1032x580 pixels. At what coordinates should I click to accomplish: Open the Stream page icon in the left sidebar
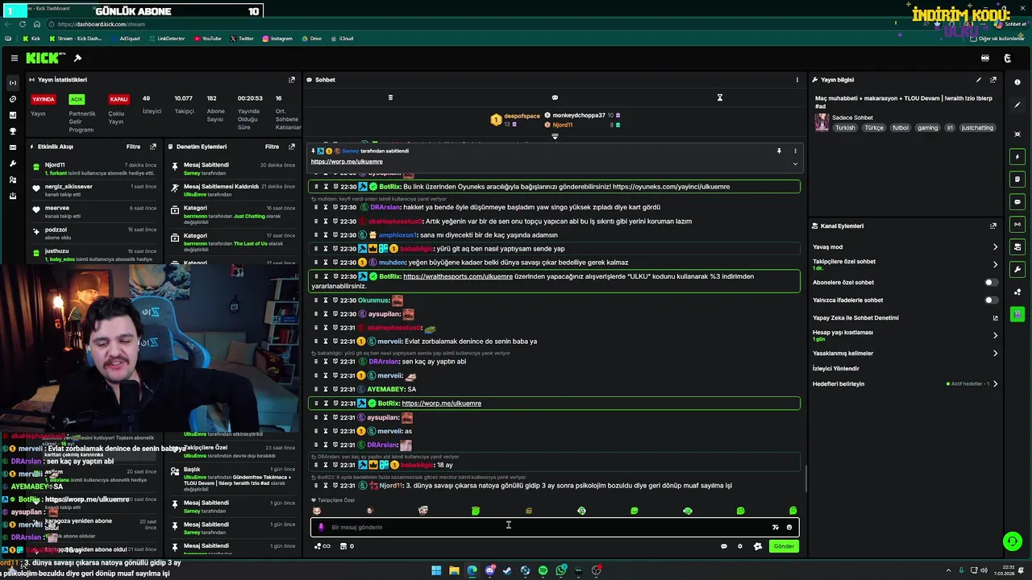click(12, 83)
